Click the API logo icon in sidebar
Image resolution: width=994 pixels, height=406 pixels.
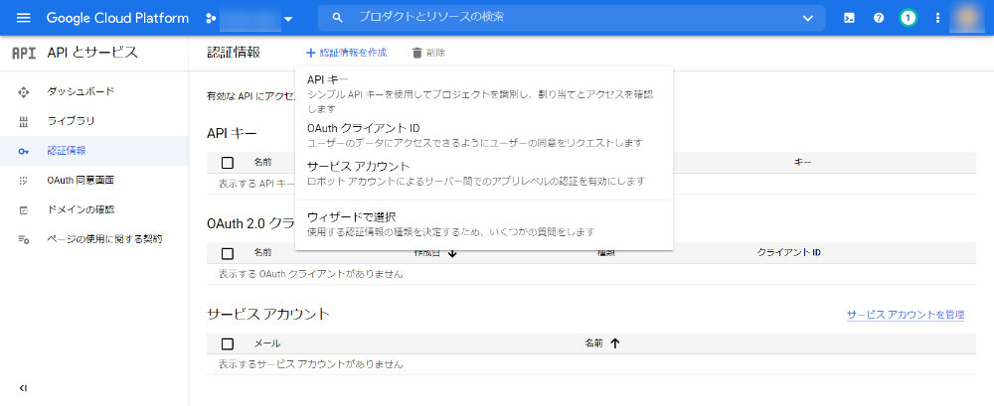pos(24,54)
